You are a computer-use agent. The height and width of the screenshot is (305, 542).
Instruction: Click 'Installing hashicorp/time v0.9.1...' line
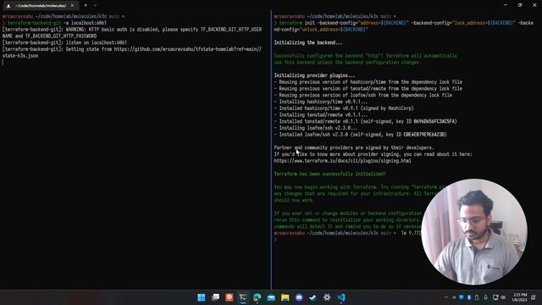point(321,102)
